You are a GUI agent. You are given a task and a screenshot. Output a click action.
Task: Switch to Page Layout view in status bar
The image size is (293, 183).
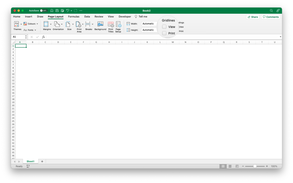230,166
